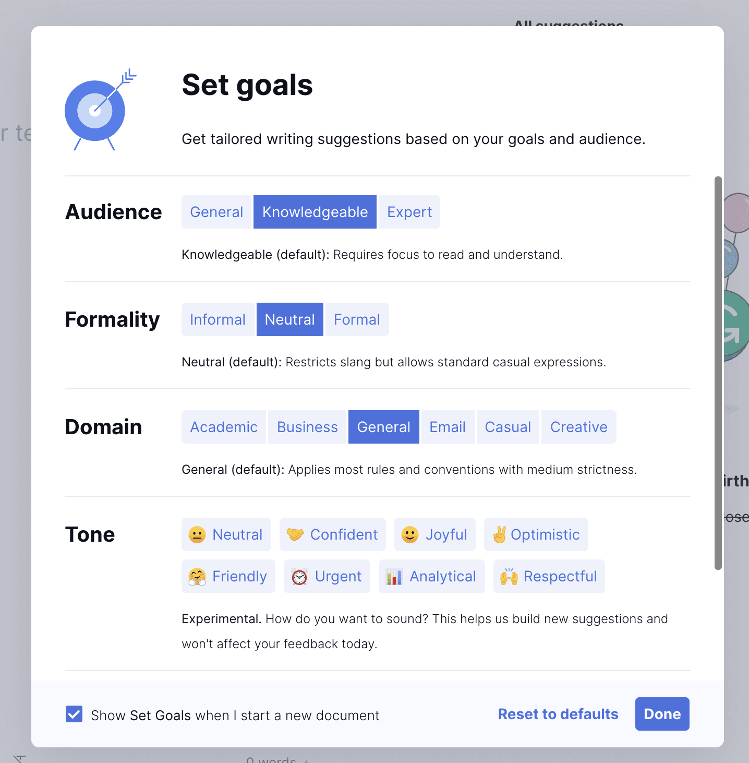The height and width of the screenshot is (763, 749).
Task: Click the dialog's vertical scrollbar
Action: [718, 373]
